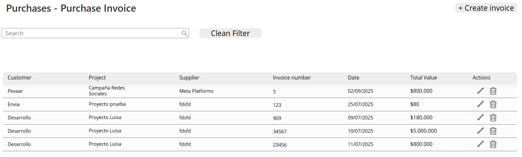Viewport: 522px width, 157px height.
Task: Click the Total Value column header
Action: pyautogui.click(x=423, y=78)
